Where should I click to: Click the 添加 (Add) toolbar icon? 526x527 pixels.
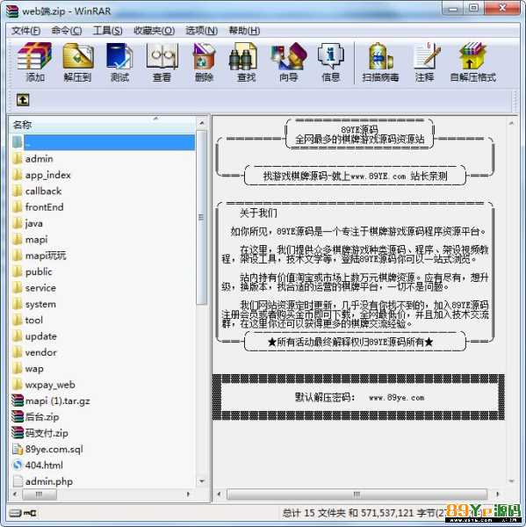point(34,62)
